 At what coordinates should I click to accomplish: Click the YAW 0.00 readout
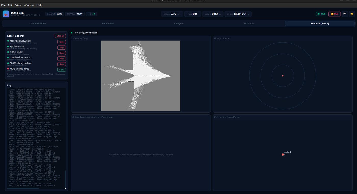pyautogui.click(x=213, y=14)
